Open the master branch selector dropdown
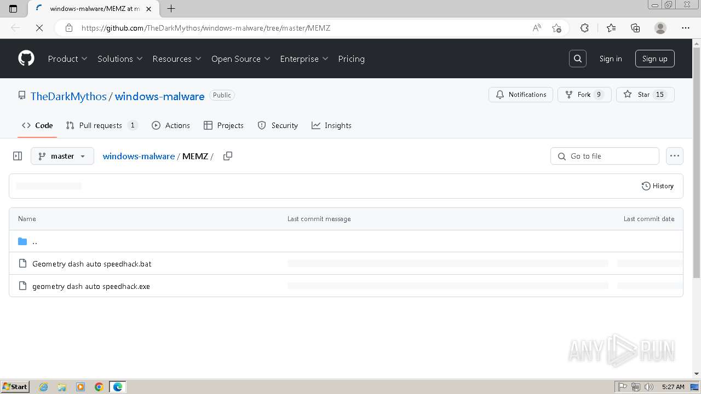701x394 pixels. pyautogui.click(x=62, y=156)
